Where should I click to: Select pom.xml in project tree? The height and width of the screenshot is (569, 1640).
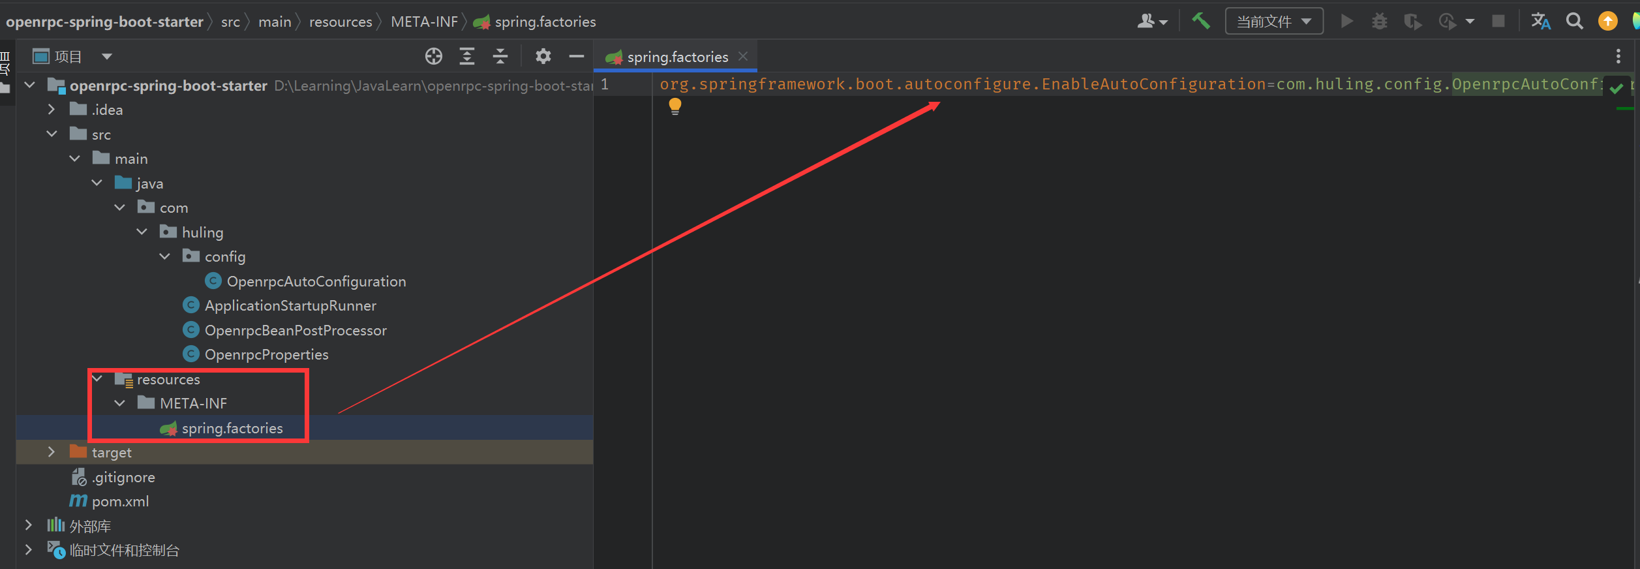click(120, 501)
